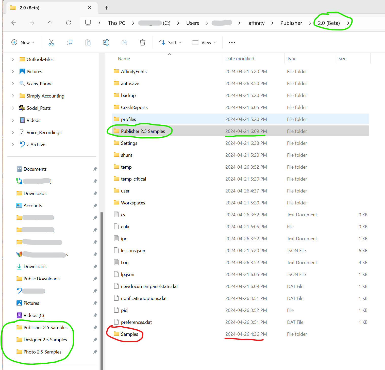Expand the Pictures tree node
Image resolution: width=385 pixels, height=370 pixels.
(13, 71)
